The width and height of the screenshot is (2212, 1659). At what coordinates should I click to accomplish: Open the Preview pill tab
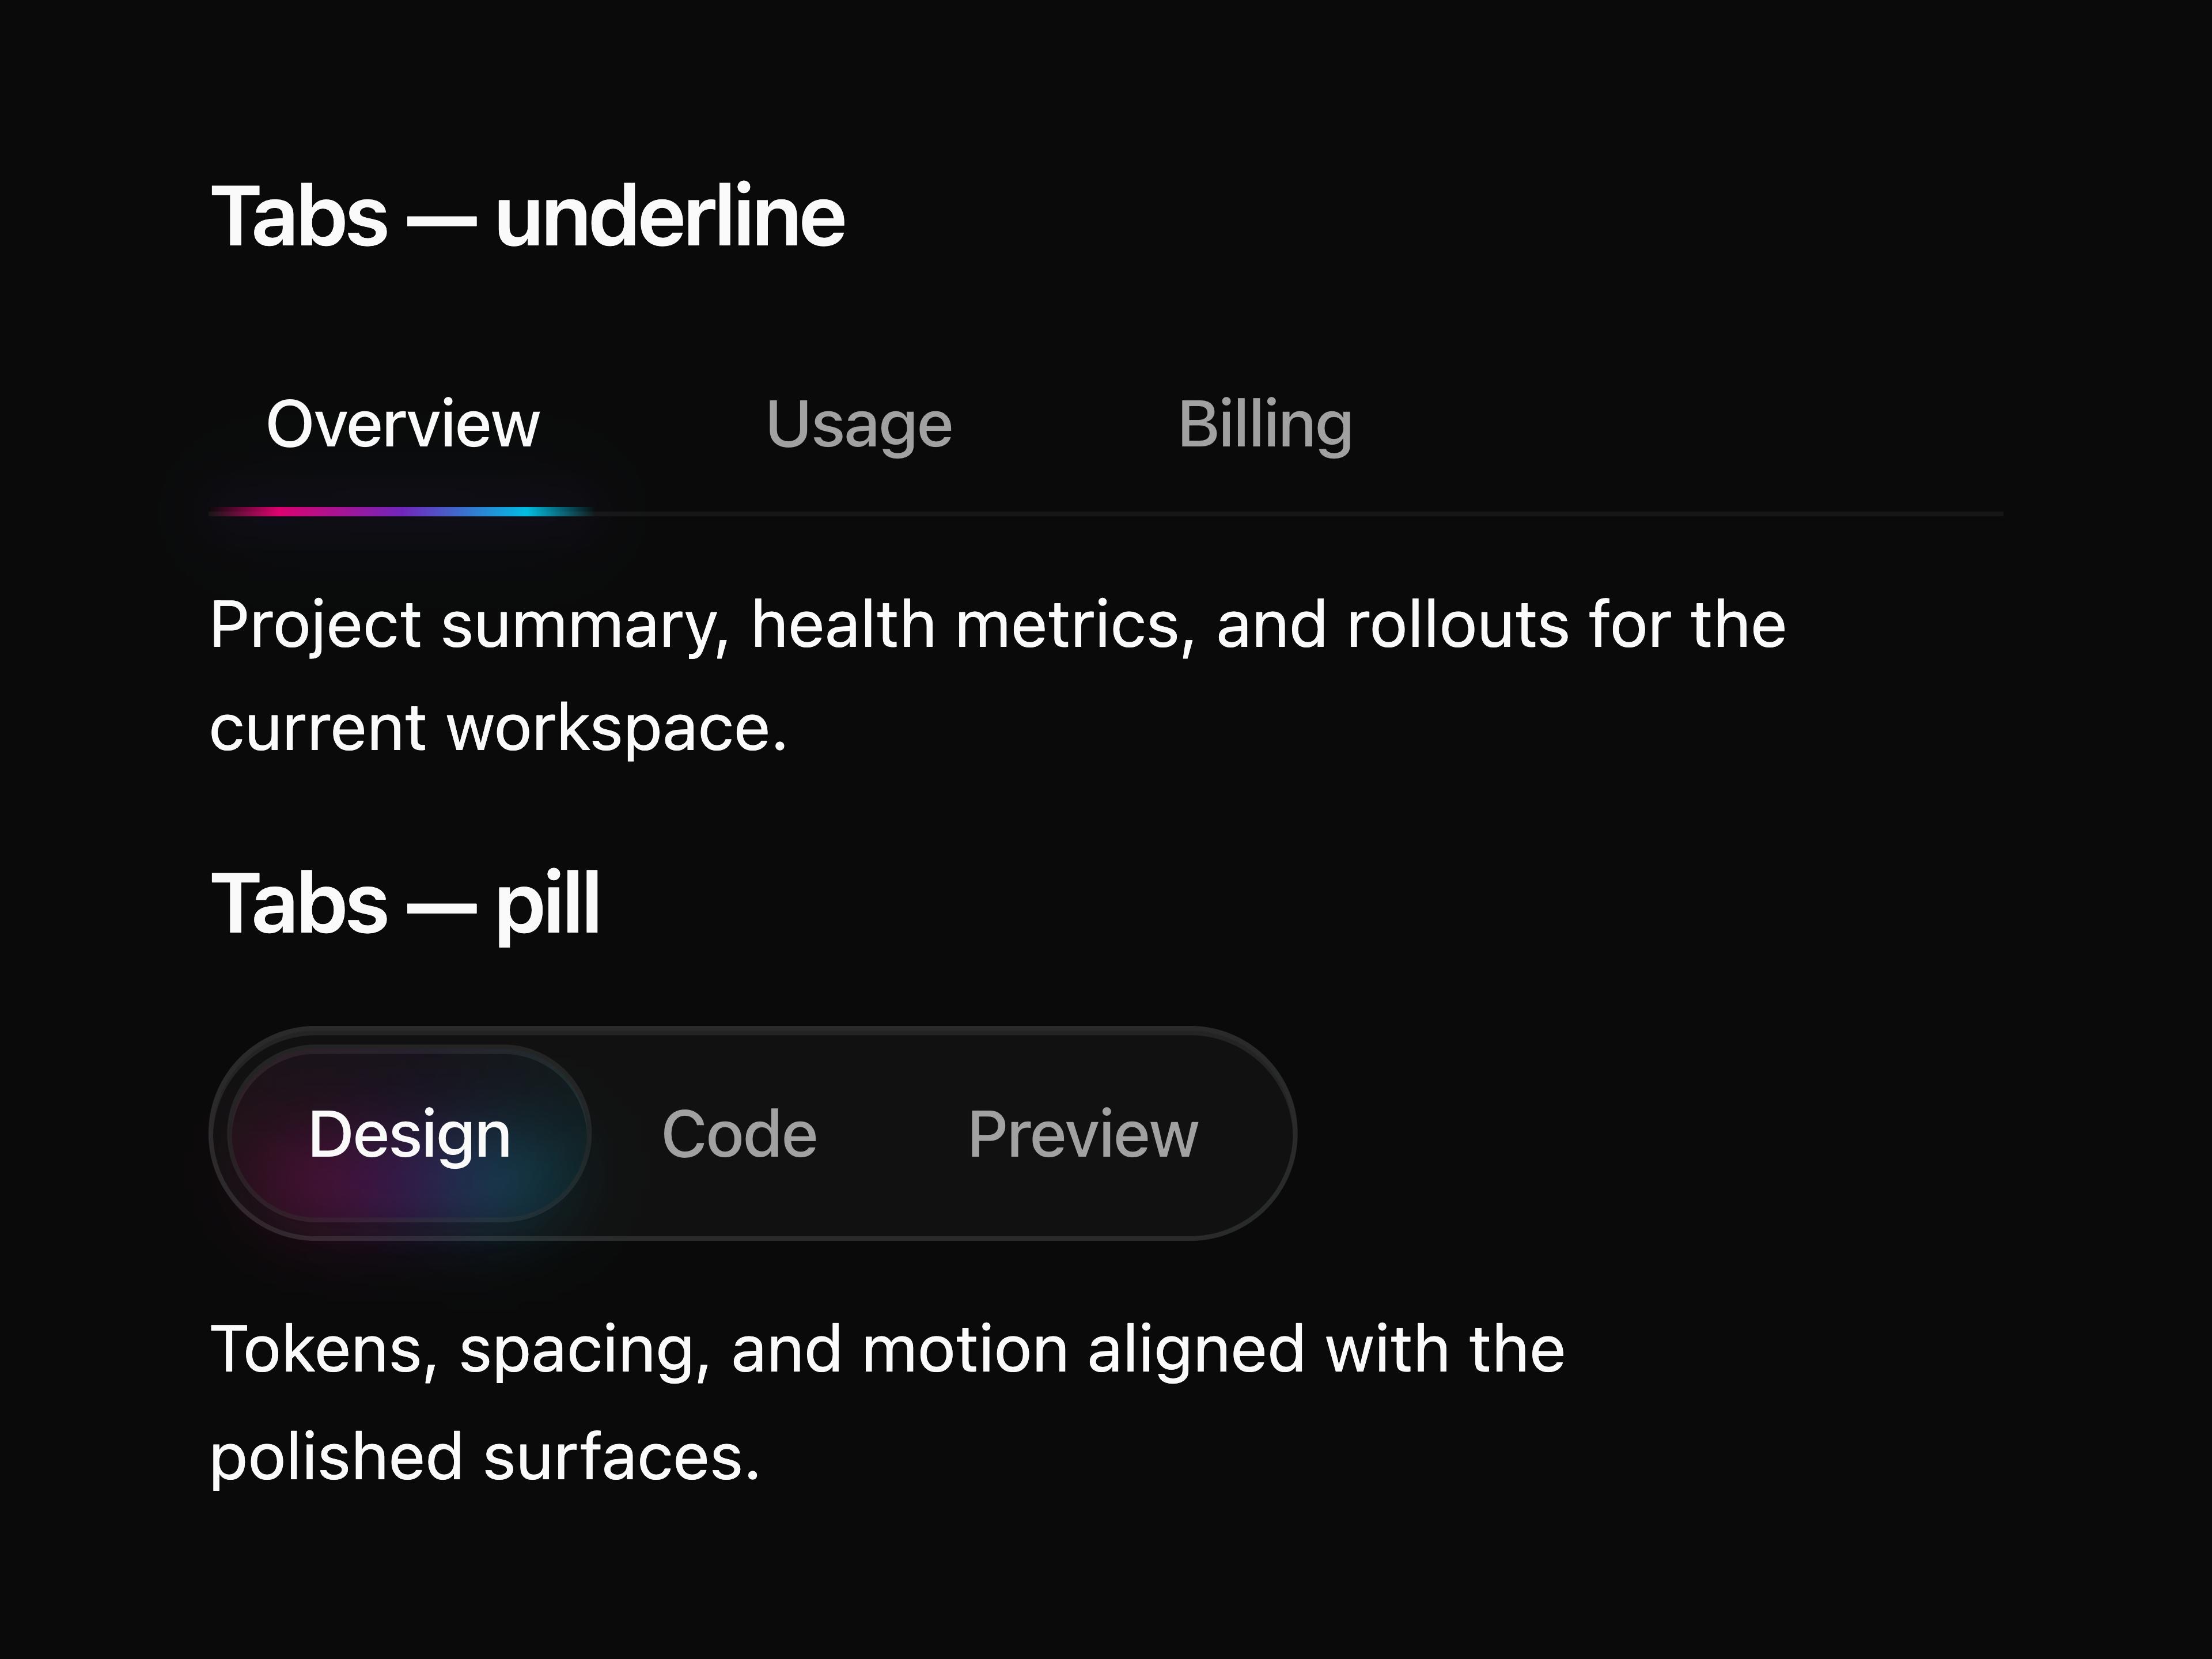[1083, 1134]
